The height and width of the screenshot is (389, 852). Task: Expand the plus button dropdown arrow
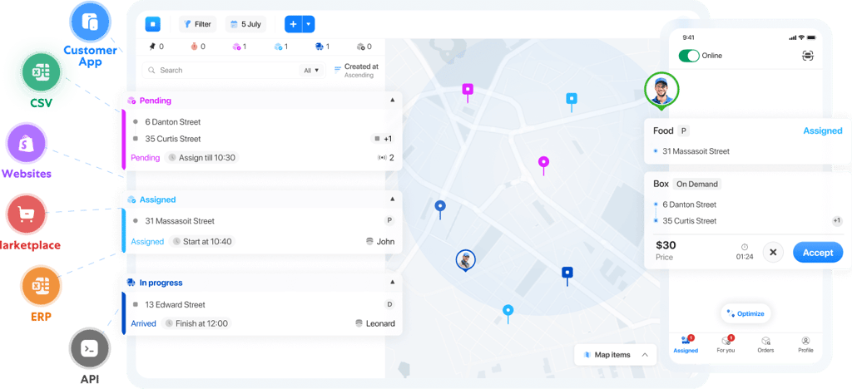tap(309, 24)
